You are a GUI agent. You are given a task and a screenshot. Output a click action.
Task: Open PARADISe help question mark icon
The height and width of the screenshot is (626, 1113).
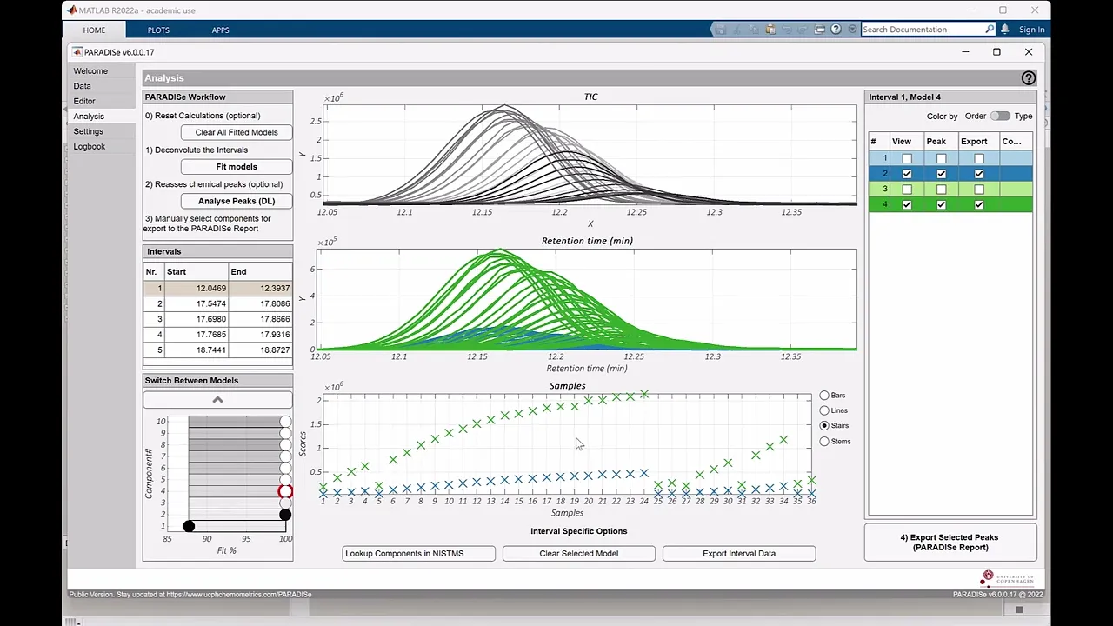(x=1029, y=78)
